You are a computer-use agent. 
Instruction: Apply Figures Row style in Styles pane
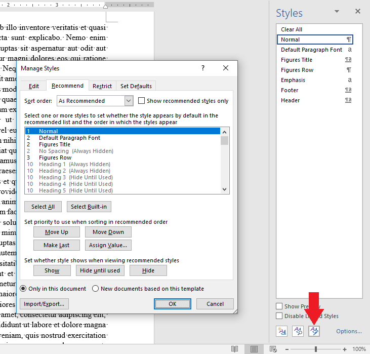point(315,70)
